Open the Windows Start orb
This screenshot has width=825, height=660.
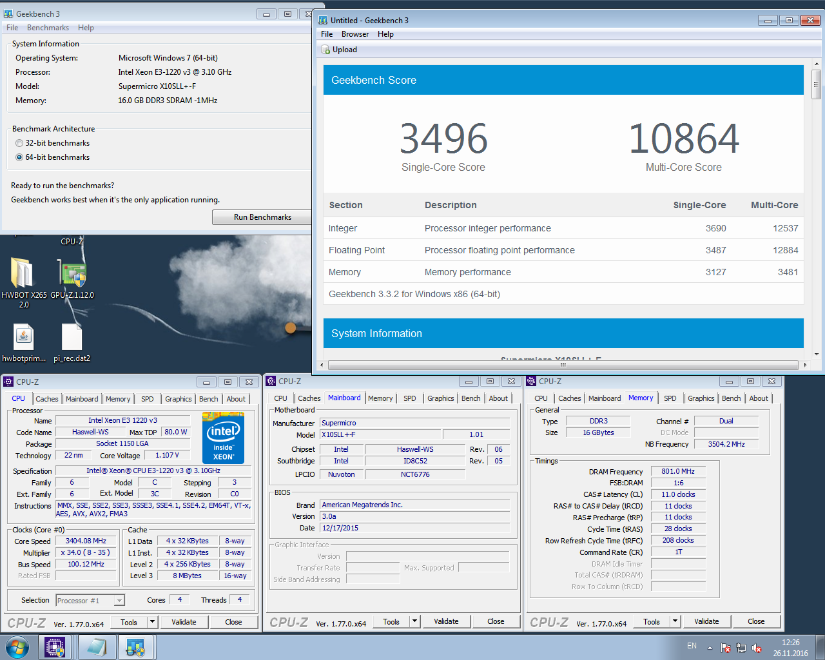(17, 647)
